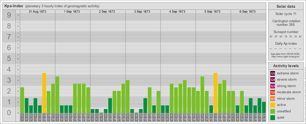This screenshot has height=124, width=306.
Task: Click the moderate storm legend label
Action: [289, 92]
